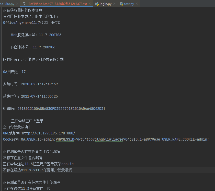Click the line '空口令登录成功!'
The width and height of the screenshot is (215, 191).
(x=16, y=127)
